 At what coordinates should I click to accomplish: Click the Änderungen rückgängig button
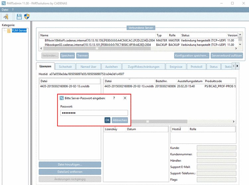coord(70,179)
